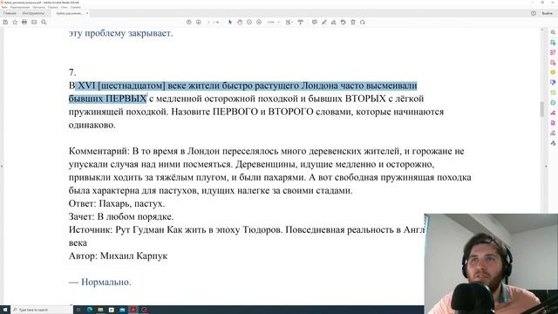Click the red fill and sign side icon
Screen dimensions: 558x314
pyautogui.click(x=553, y=113)
